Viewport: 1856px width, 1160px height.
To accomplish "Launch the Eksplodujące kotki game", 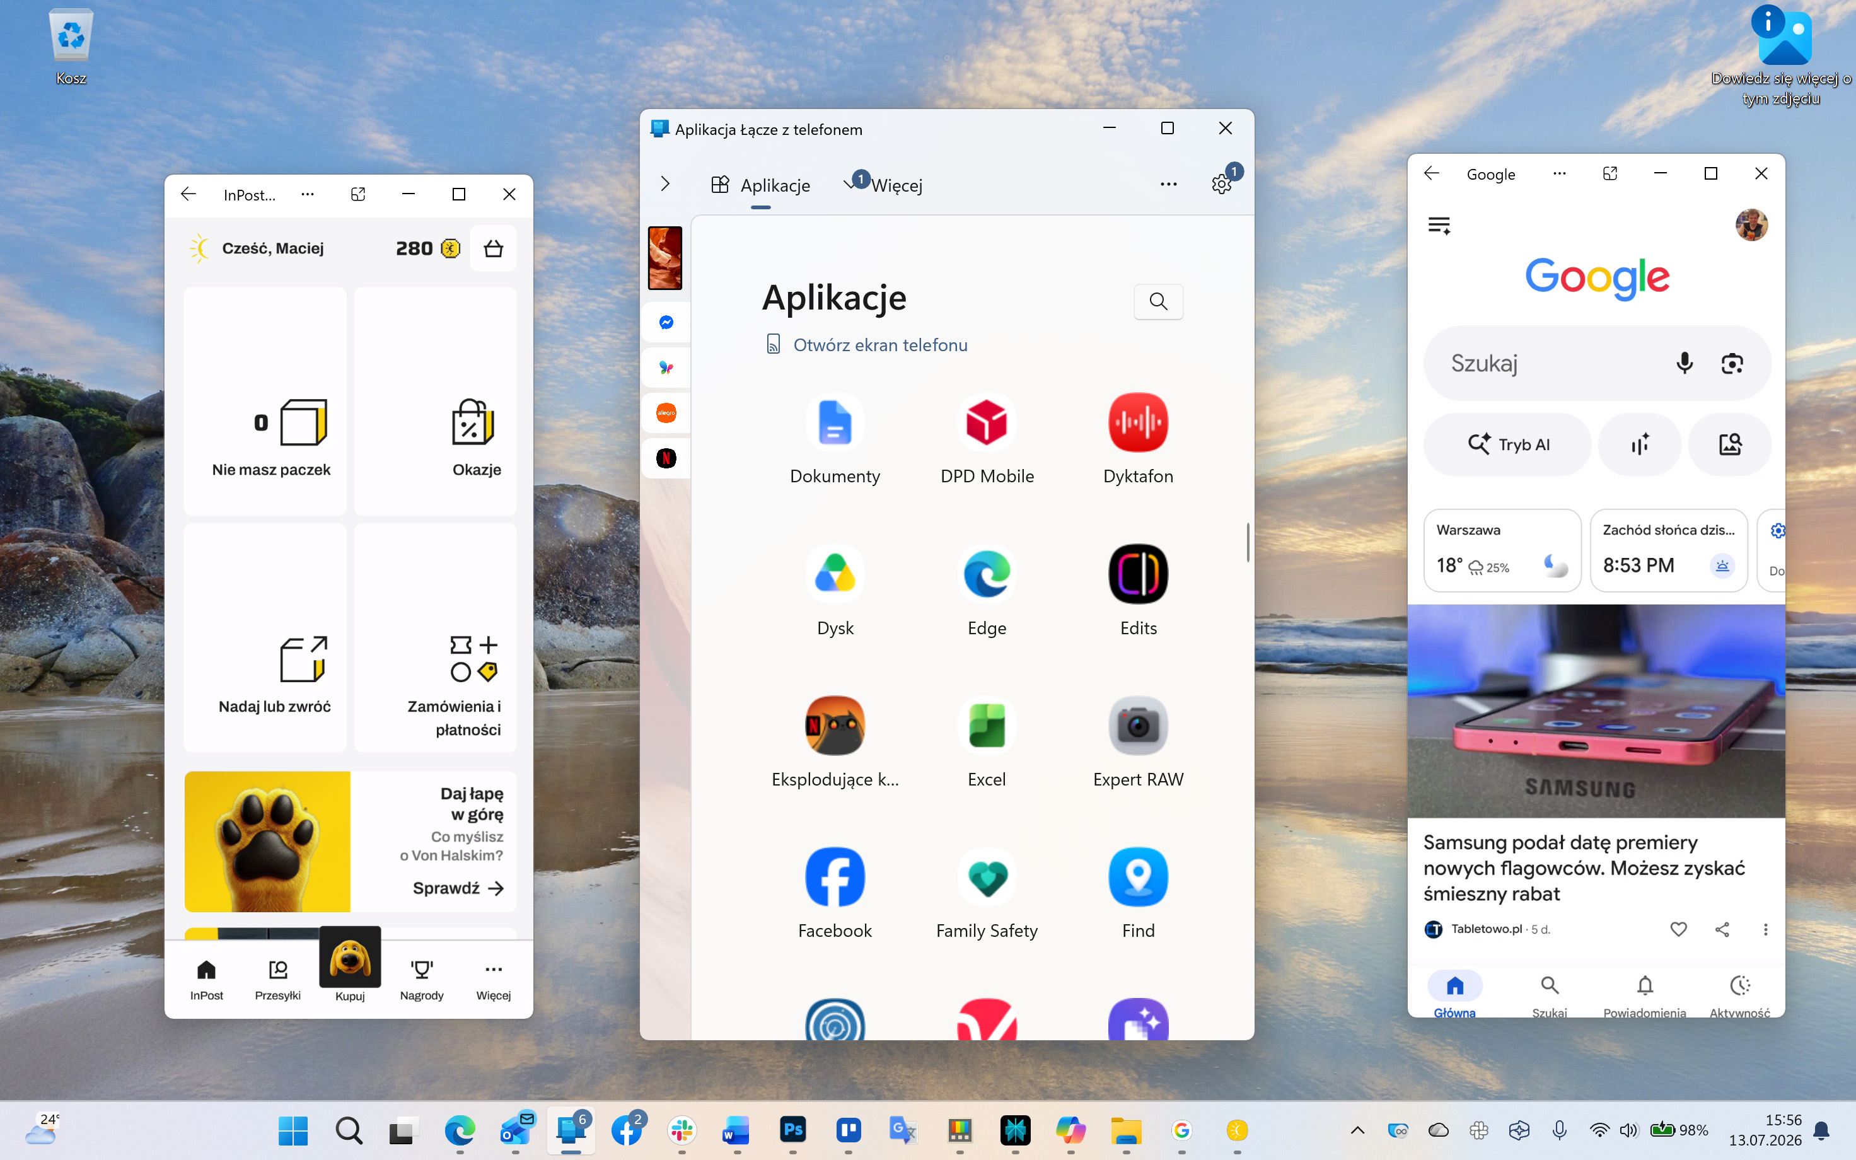I will 835,743.
